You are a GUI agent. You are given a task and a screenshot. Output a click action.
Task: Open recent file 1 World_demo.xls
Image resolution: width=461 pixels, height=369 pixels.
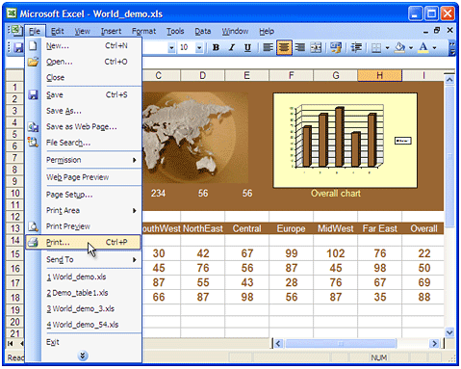[x=84, y=277]
